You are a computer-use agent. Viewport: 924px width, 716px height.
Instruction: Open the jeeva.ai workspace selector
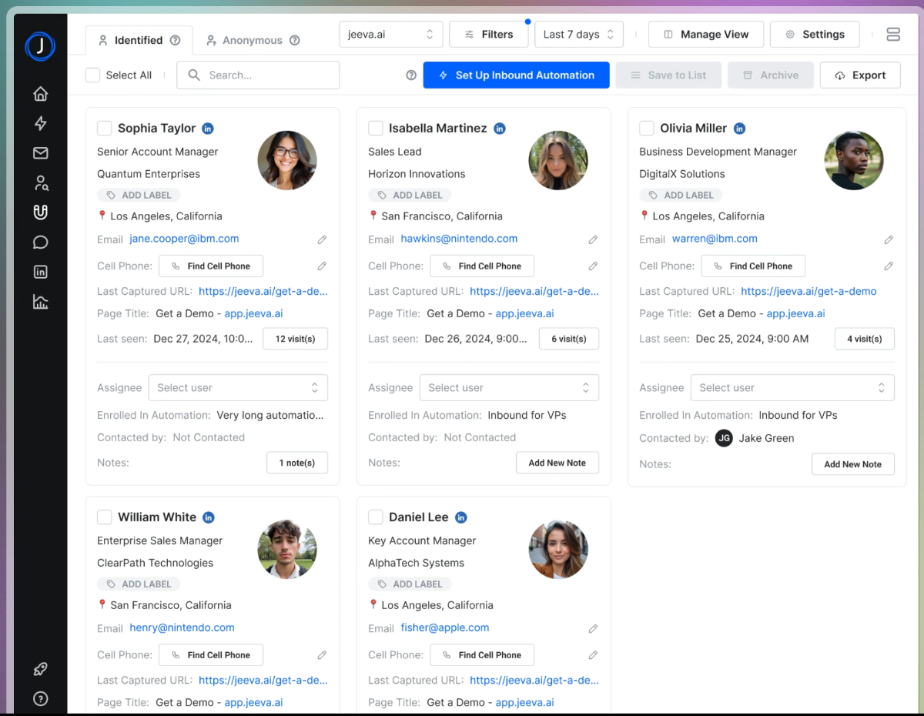click(x=390, y=34)
